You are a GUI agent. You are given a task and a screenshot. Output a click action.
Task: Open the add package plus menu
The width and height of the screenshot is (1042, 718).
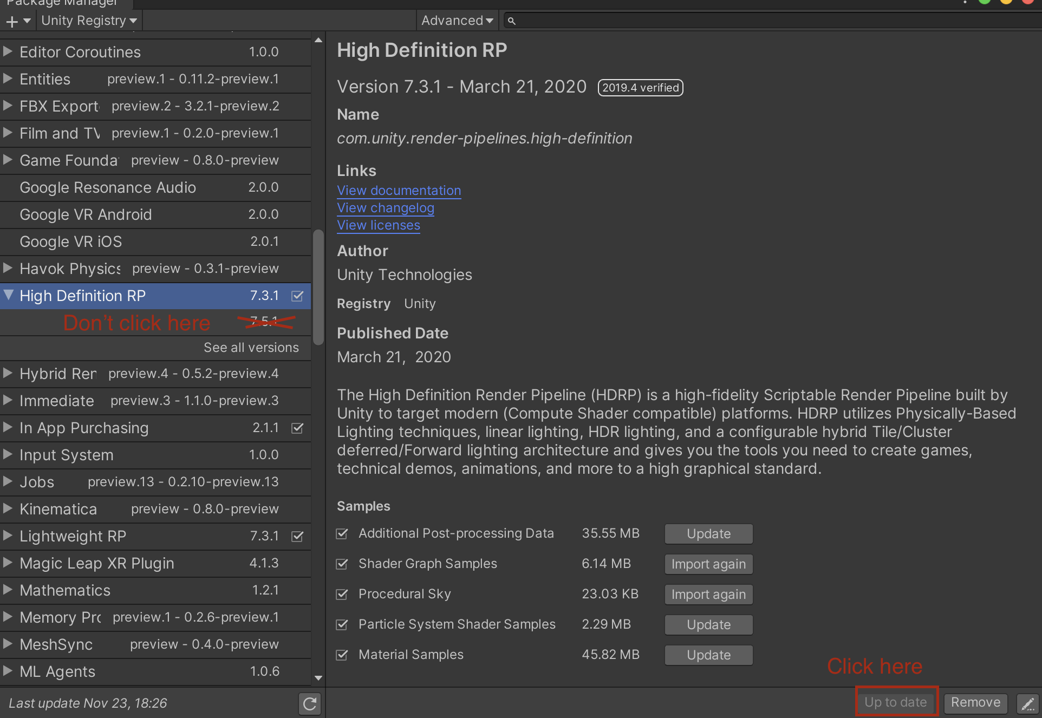click(x=18, y=21)
